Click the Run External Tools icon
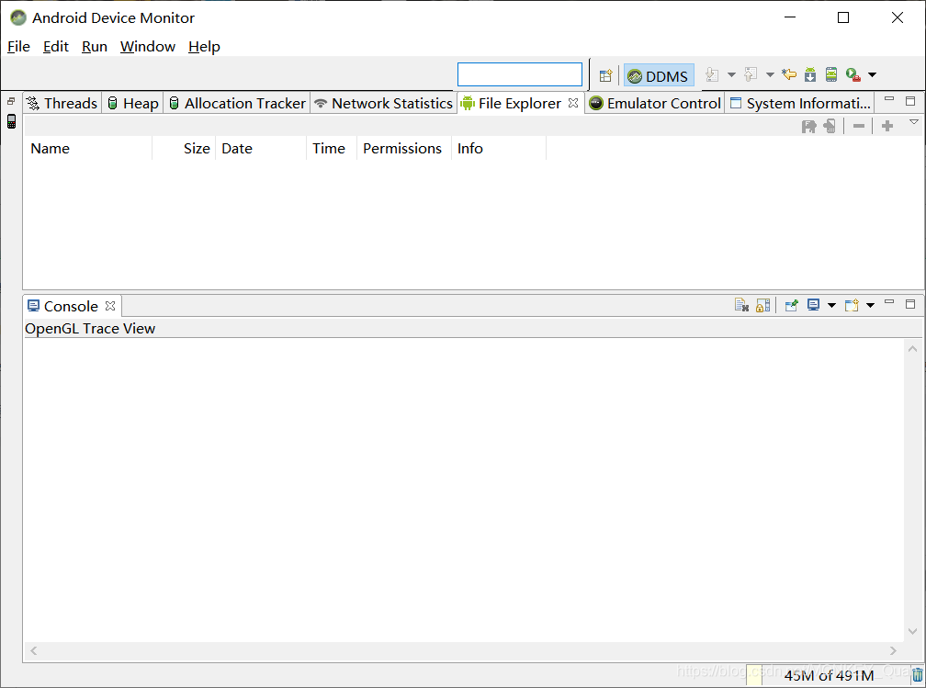This screenshot has width=926, height=688. click(x=853, y=74)
